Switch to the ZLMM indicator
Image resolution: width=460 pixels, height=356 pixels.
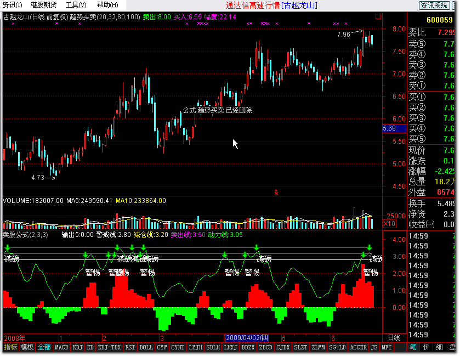click(319, 347)
